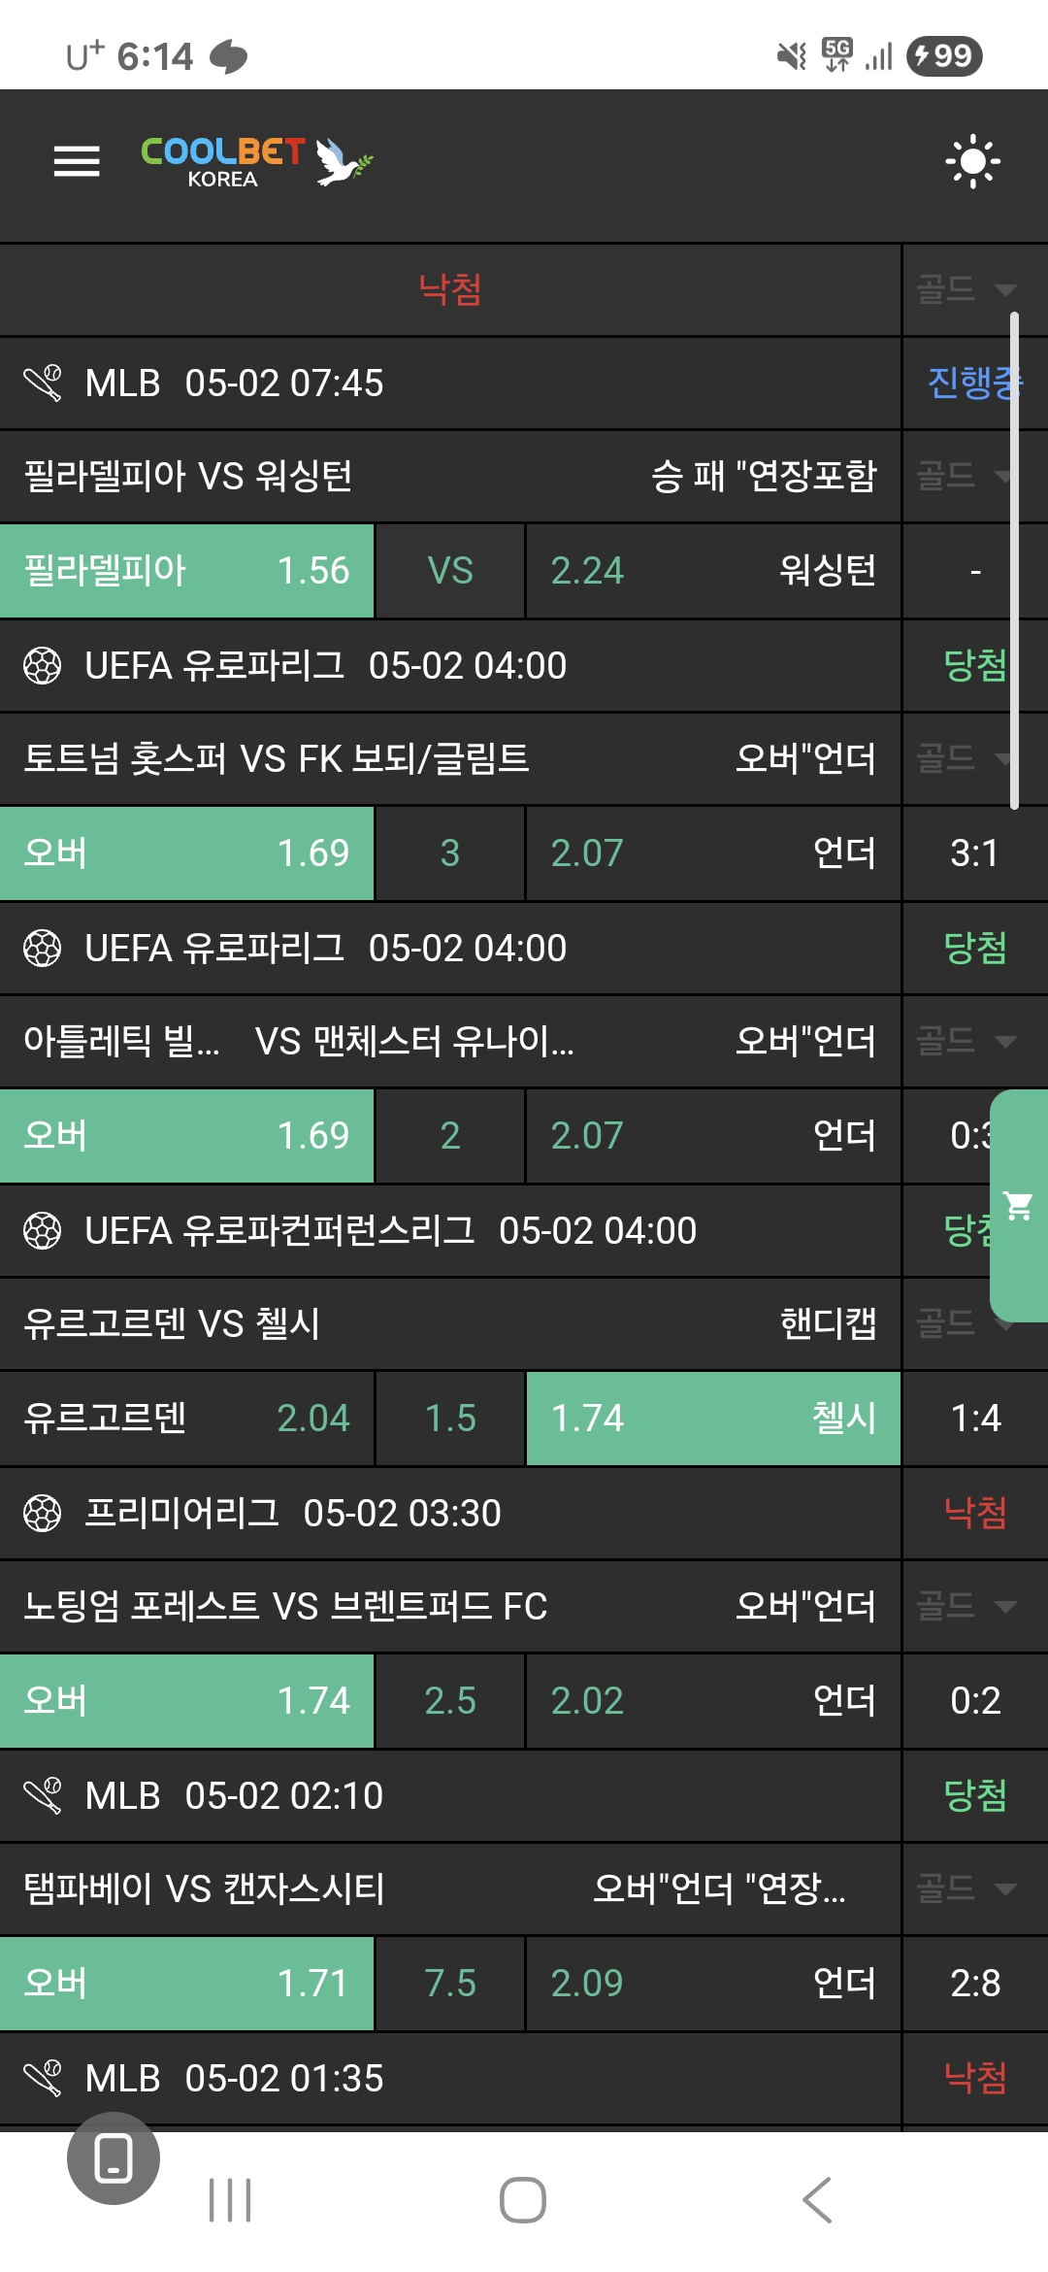The width and height of the screenshot is (1048, 2272).
Task: Select the 워싱턴 2.24 odds cell
Action: tap(713, 571)
